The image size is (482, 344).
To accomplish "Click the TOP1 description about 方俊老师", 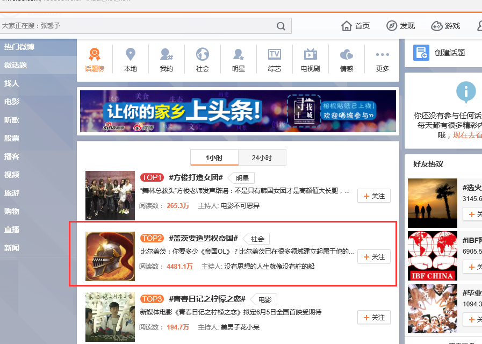I will (x=245, y=191).
